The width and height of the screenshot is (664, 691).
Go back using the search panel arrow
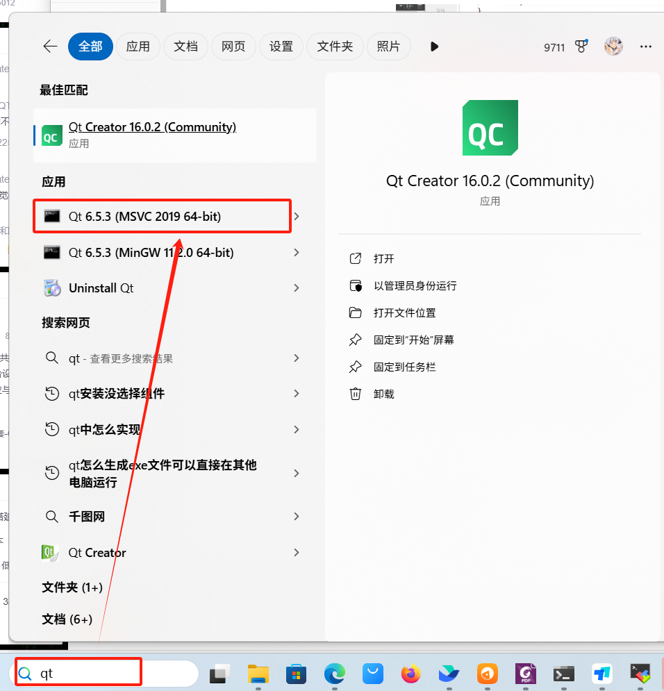50,47
